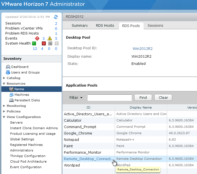This screenshot has width=197, height=174.
Task: Open Registered Machines
Action: (27, 145)
